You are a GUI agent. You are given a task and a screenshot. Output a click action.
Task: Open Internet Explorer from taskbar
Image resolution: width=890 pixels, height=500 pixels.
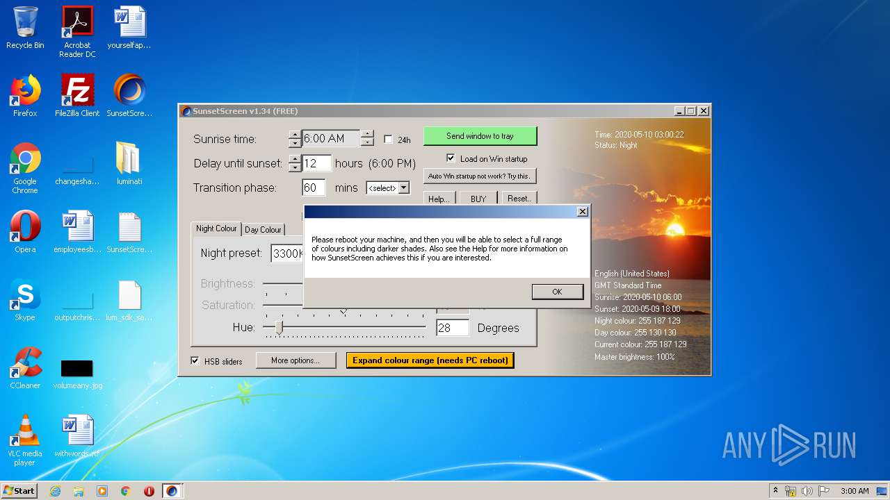pyautogui.click(x=55, y=491)
